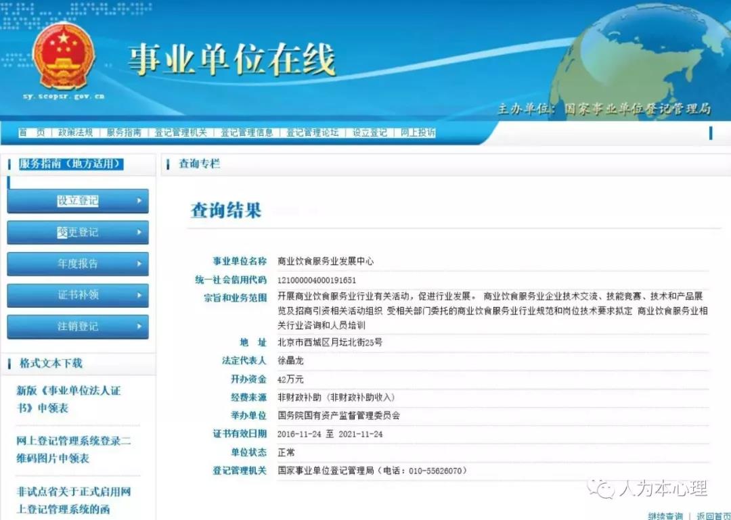This screenshot has height=520, width=731.
Task: Open the 首页 menu item
Action: click(32, 133)
